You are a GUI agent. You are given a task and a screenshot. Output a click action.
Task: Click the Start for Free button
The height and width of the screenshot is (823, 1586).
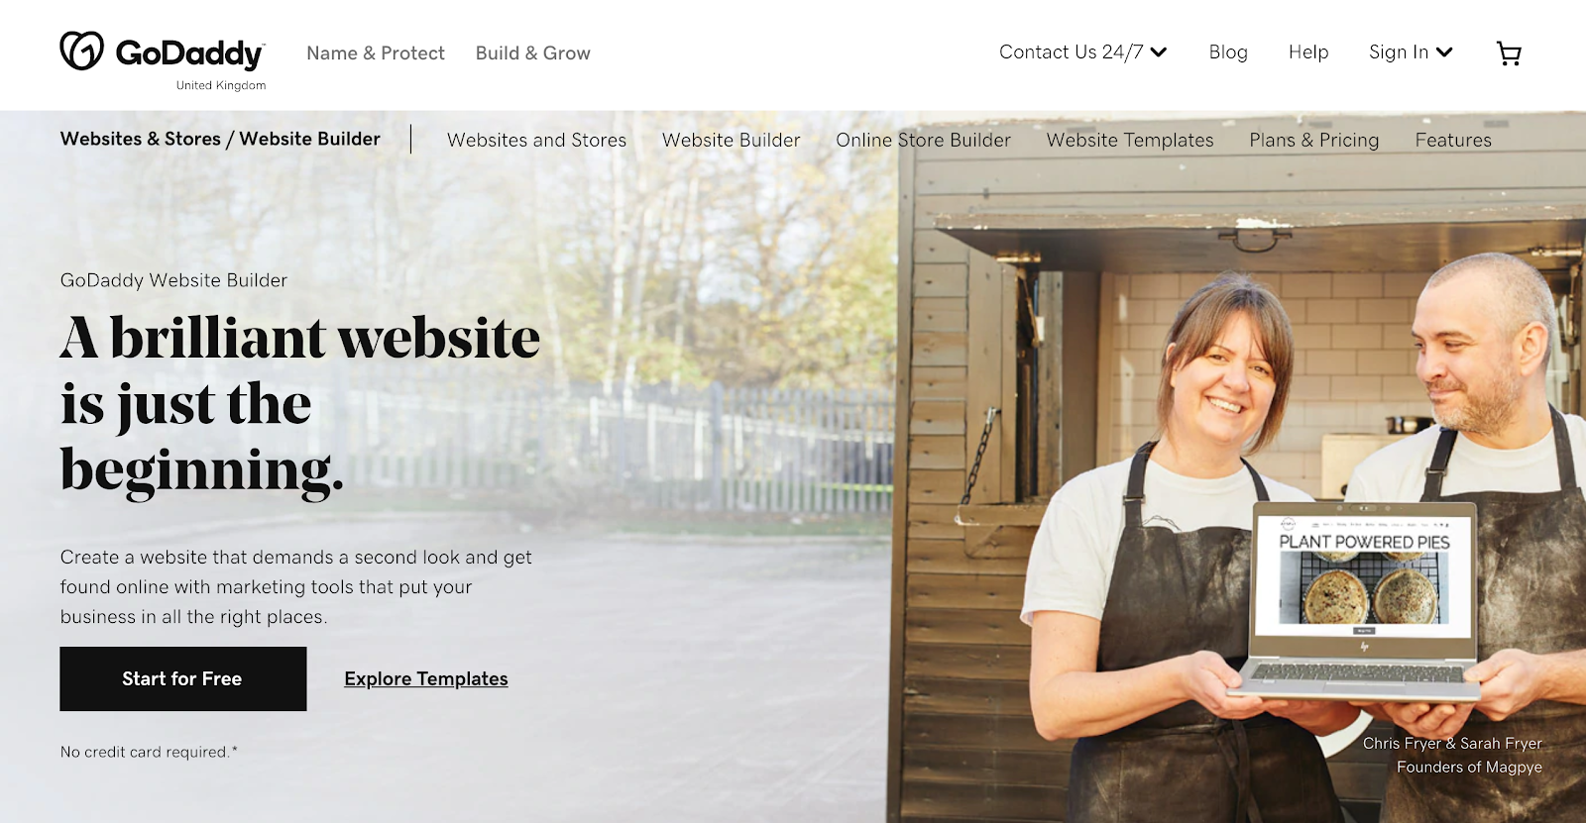coord(183,678)
